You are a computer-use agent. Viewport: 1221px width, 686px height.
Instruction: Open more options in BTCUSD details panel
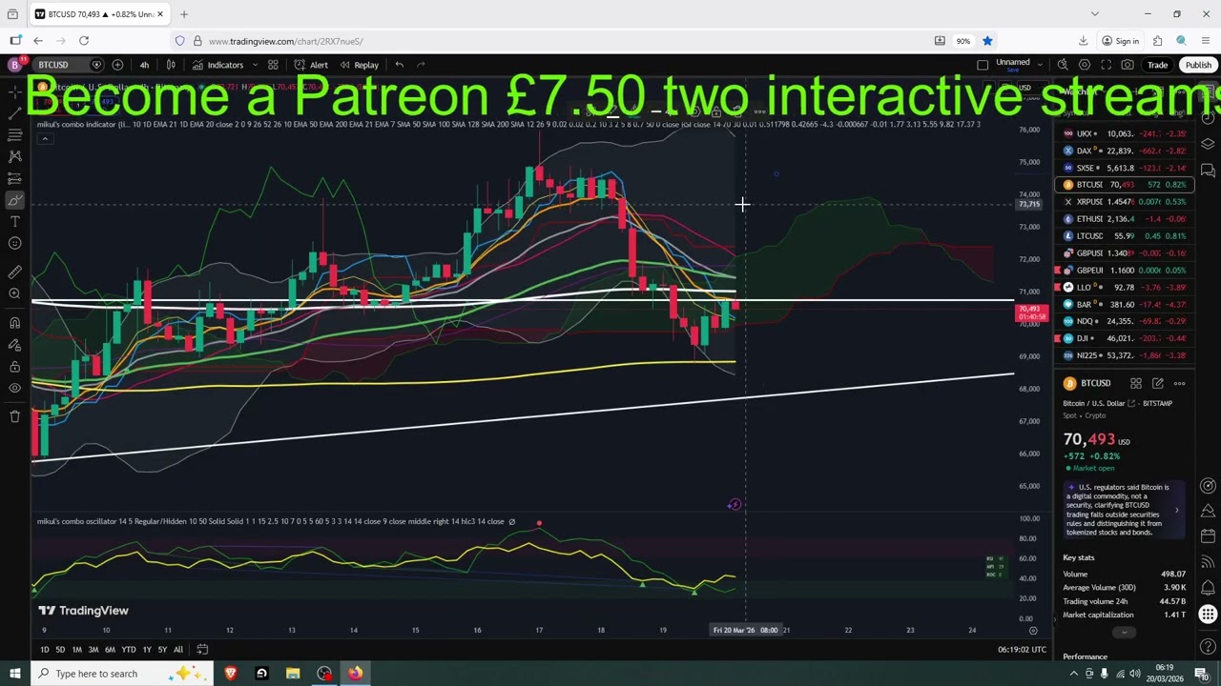point(1180,383)
